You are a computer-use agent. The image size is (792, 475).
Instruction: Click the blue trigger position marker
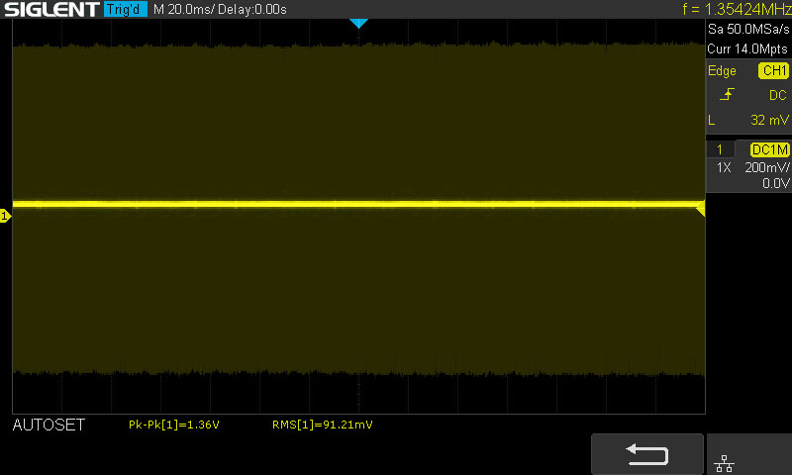[x=358, y=23]
